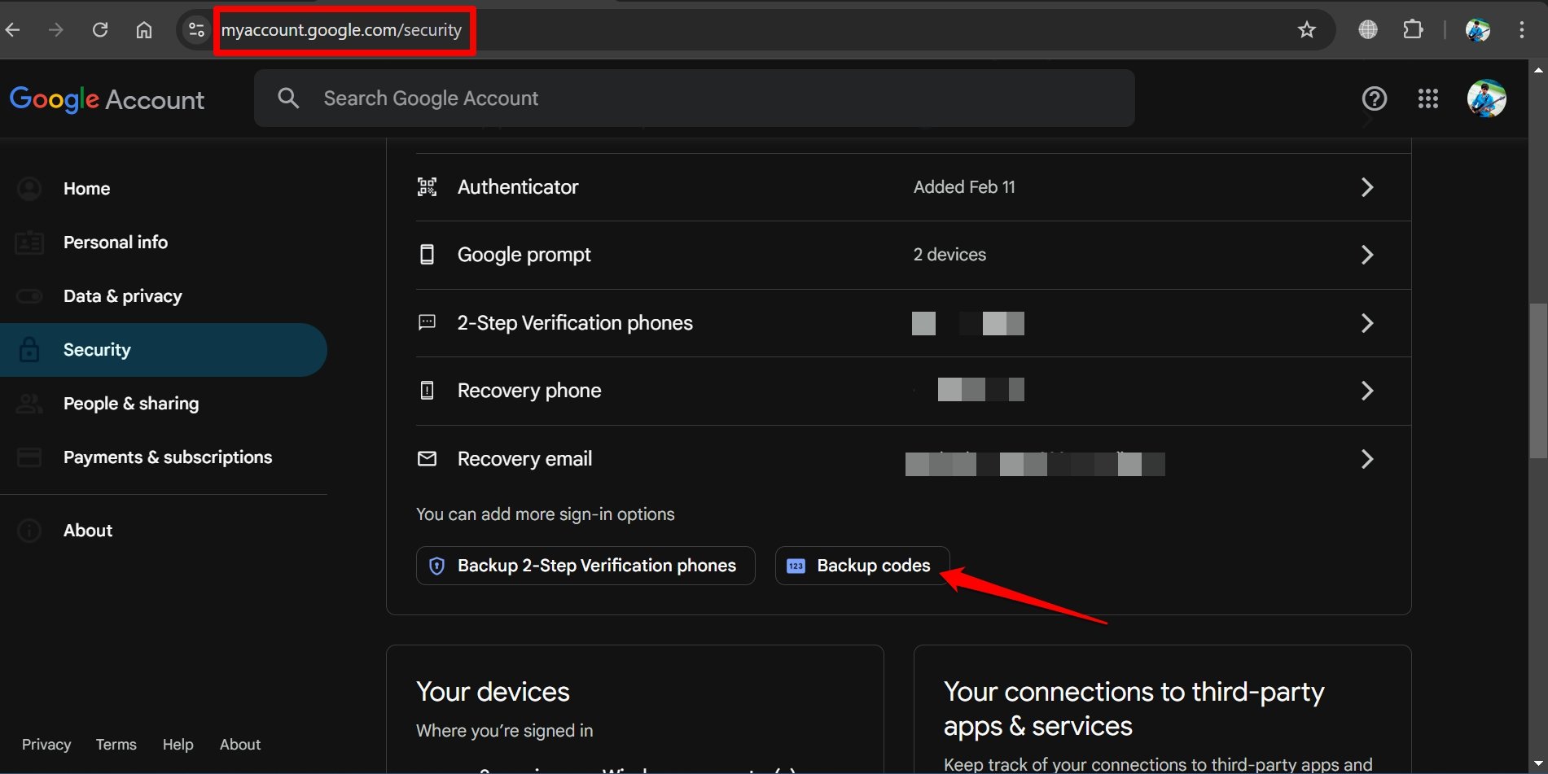This screenshot has width=1548, height=774.
Task: Click the Security padlock sidebar icon
Action: click(29, 349)
